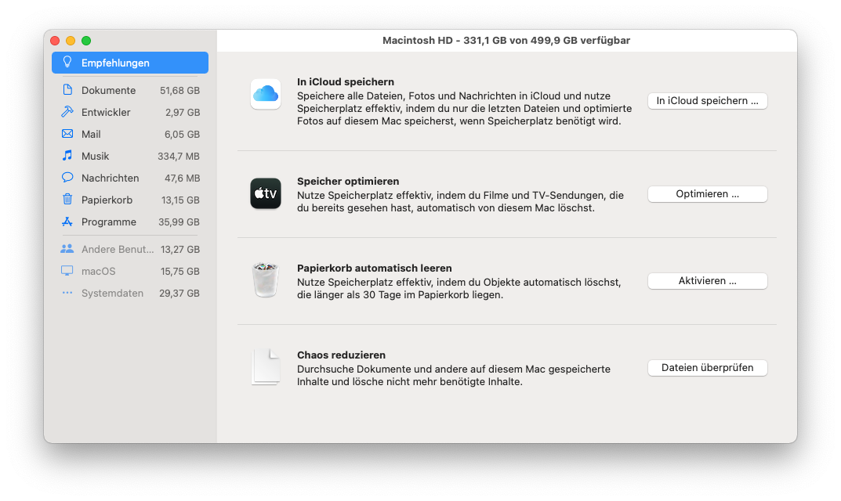This screenshot has width=841, height=501.
Task: Close the storage window with red button
Action: pyautogui.click(x=55, y=41)
